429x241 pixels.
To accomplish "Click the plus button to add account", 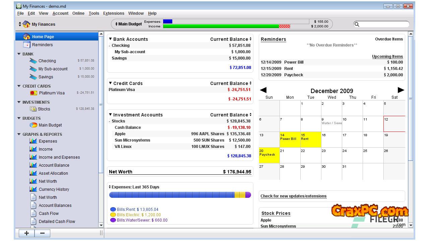I will pyautogui.click(x=26, y=233).
